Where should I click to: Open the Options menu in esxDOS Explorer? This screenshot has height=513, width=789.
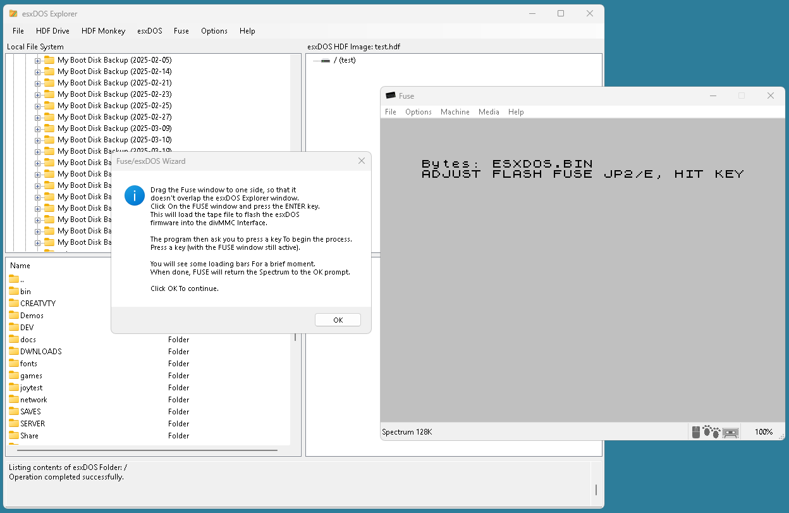point(214,31)
